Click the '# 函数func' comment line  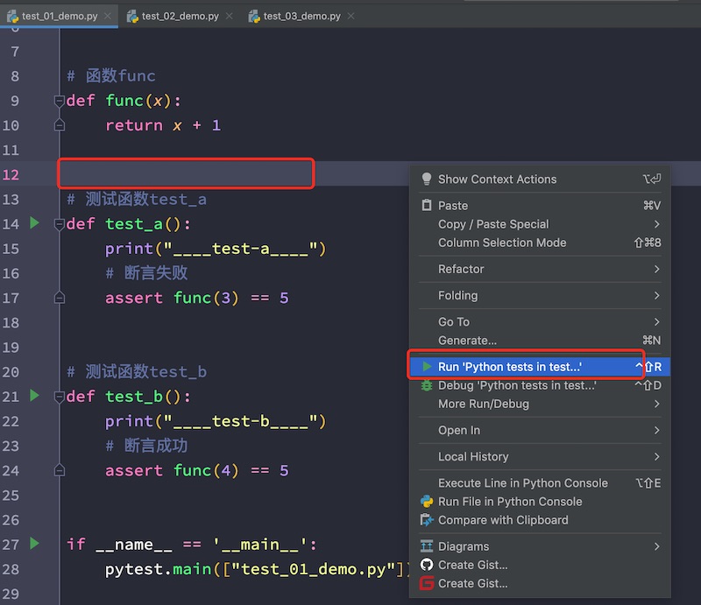[x=111, y=76]
